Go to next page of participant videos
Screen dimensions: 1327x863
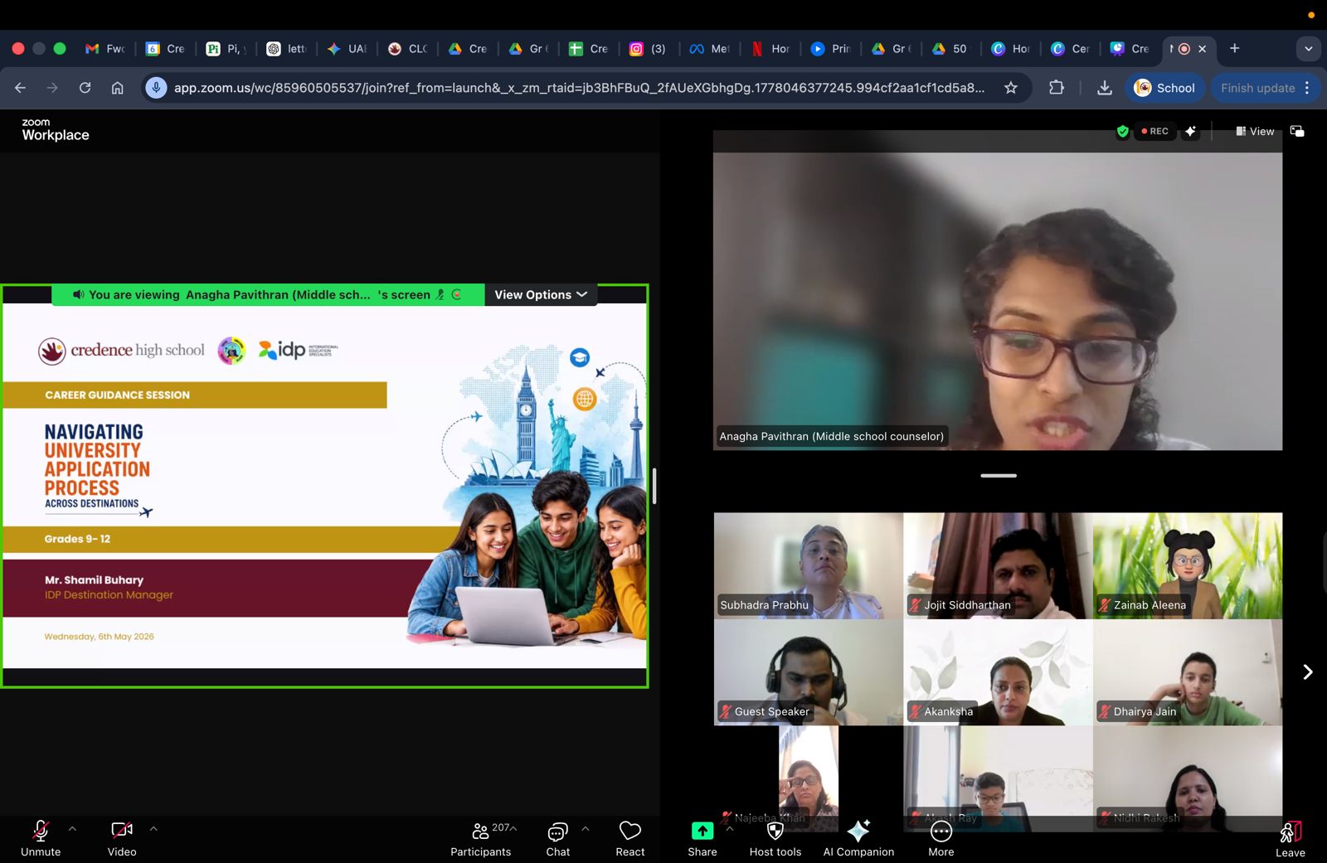coord(1307,671)
